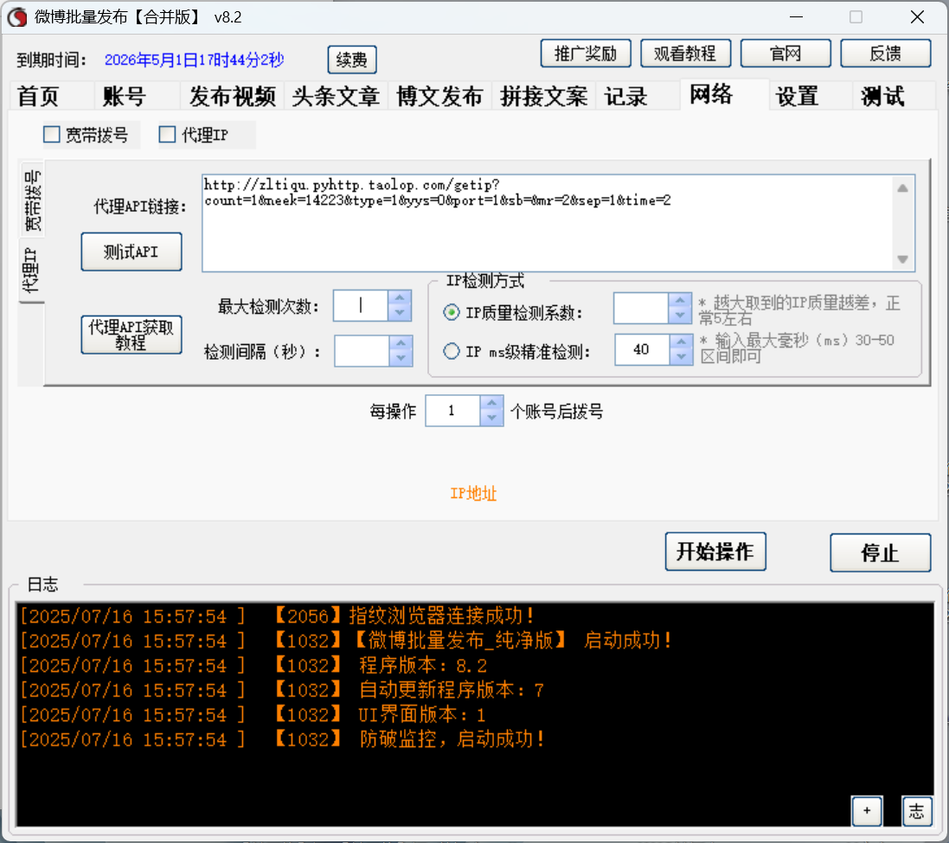The width and height of the screenshot is (949, 843).
Task: Decrease 检测间隔（秒） with down arrow
Action: pyautogui.click(x=400, y=358)
